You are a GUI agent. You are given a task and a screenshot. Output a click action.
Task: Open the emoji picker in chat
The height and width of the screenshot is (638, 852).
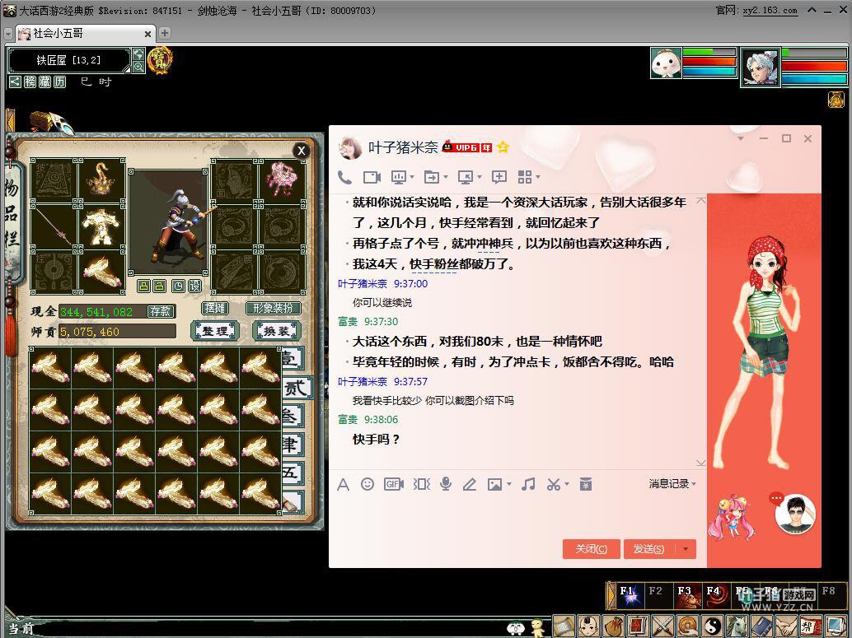click(367, 484)
